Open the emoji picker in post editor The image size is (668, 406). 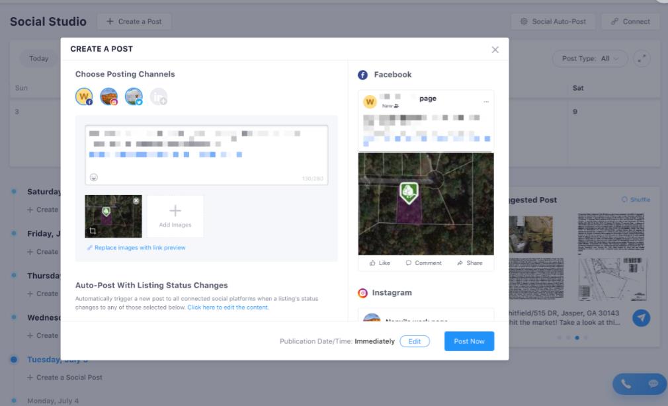[x=94, y=177]
